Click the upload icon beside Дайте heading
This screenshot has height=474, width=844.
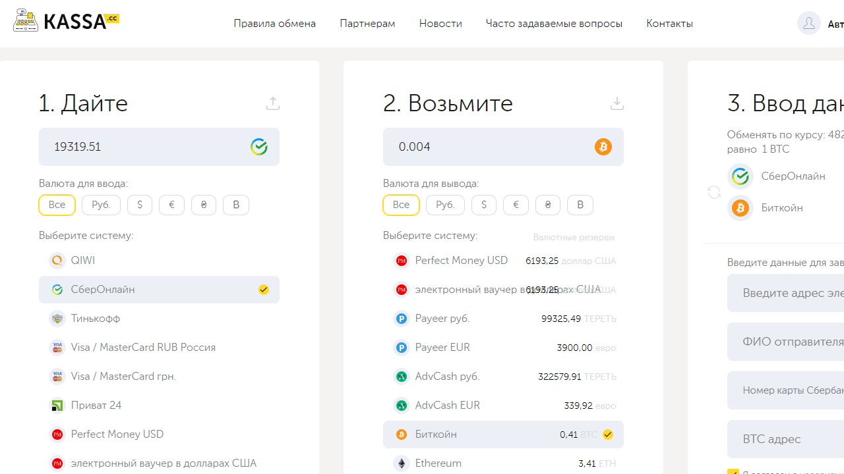[x=273, y=103]
